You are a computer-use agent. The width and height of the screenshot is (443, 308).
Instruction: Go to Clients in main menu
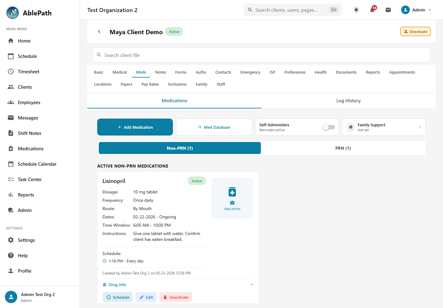pyautogui.click(x=25, y=87)
